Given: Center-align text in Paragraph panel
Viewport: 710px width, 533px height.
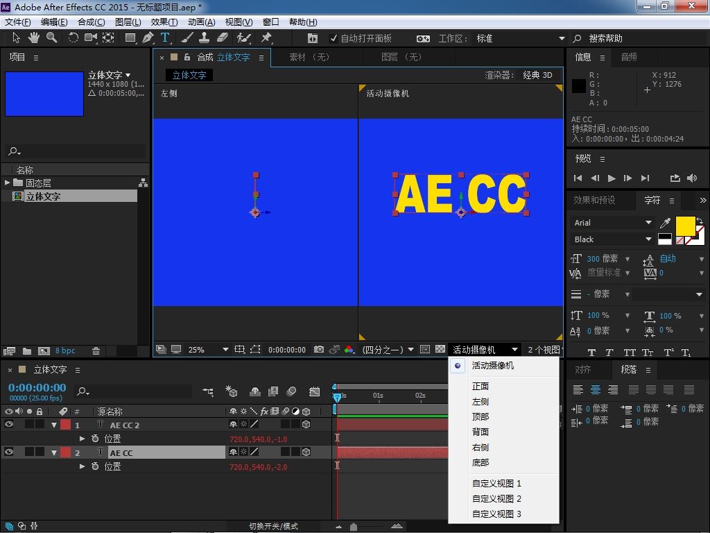Looking at the screenshot, I should coord(596,389).
